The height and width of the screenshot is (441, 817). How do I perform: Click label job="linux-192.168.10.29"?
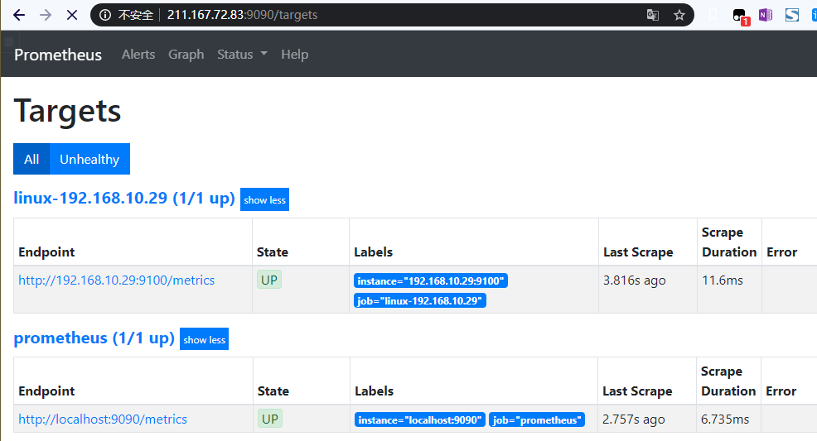tap(419, 300)
